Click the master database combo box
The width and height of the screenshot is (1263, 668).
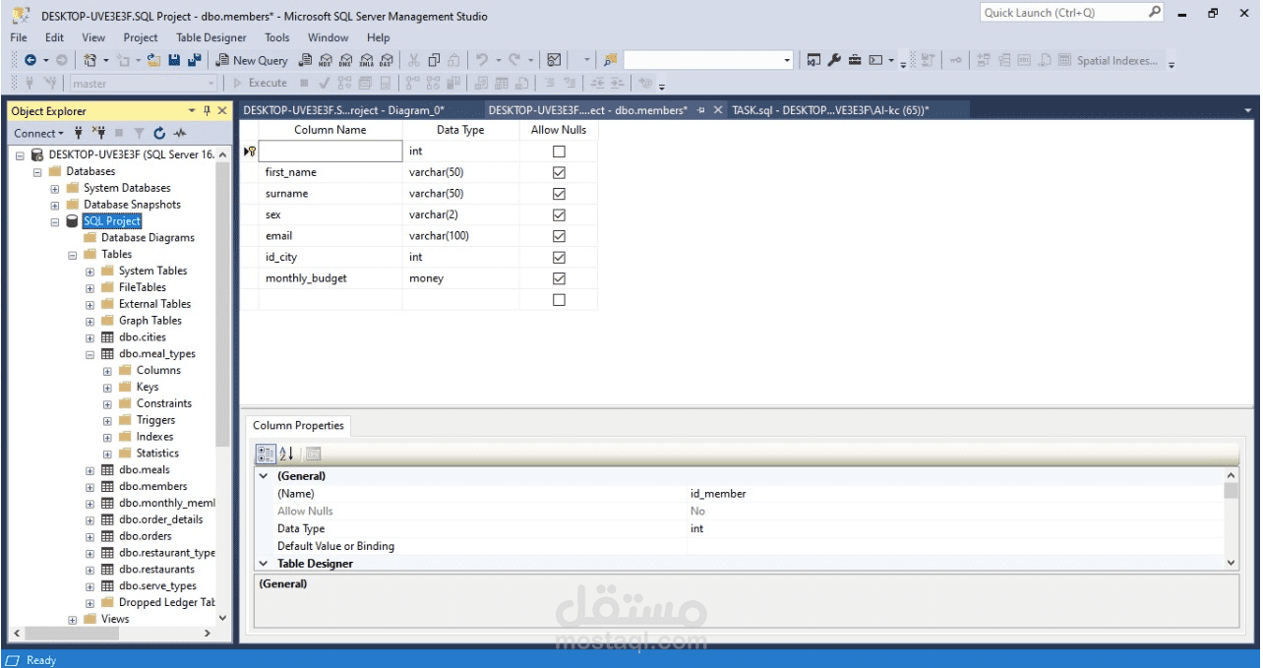[x=138, y=83]
